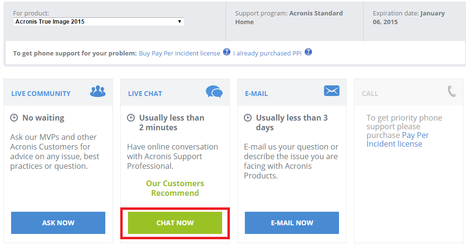Click help icon next to I already purchased PPI

[x=308, y=52]
